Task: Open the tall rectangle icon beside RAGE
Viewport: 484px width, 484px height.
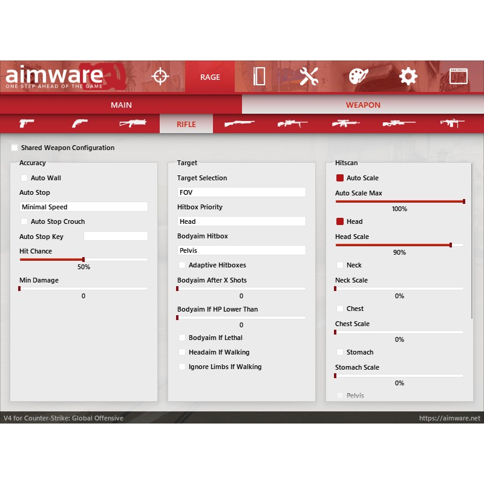Action: coord(259,76)
